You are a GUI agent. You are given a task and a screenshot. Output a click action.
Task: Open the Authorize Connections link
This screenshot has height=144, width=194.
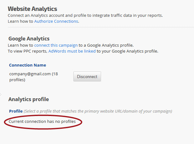[x=56, y=21]
